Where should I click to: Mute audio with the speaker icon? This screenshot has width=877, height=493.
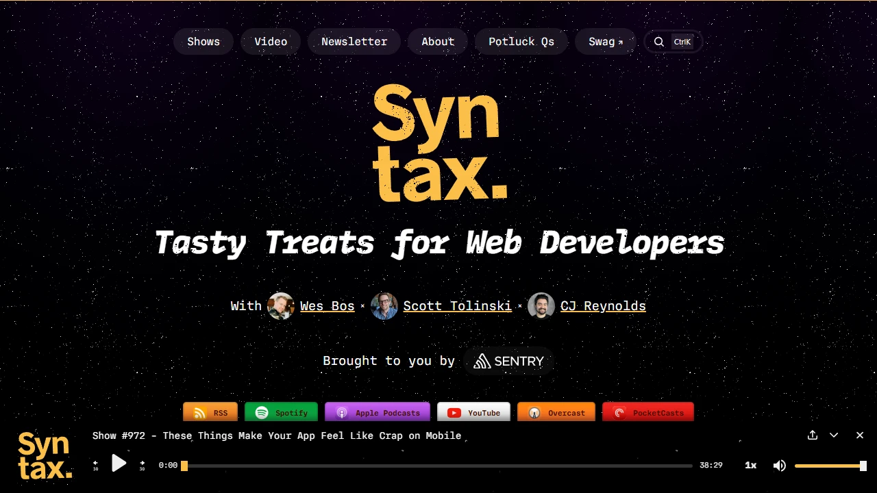coord(780,465)
